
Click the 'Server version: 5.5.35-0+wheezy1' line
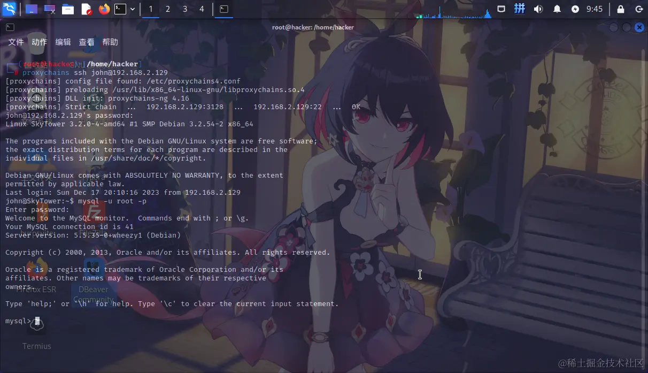pyautogui.click(x=93, y=235)
